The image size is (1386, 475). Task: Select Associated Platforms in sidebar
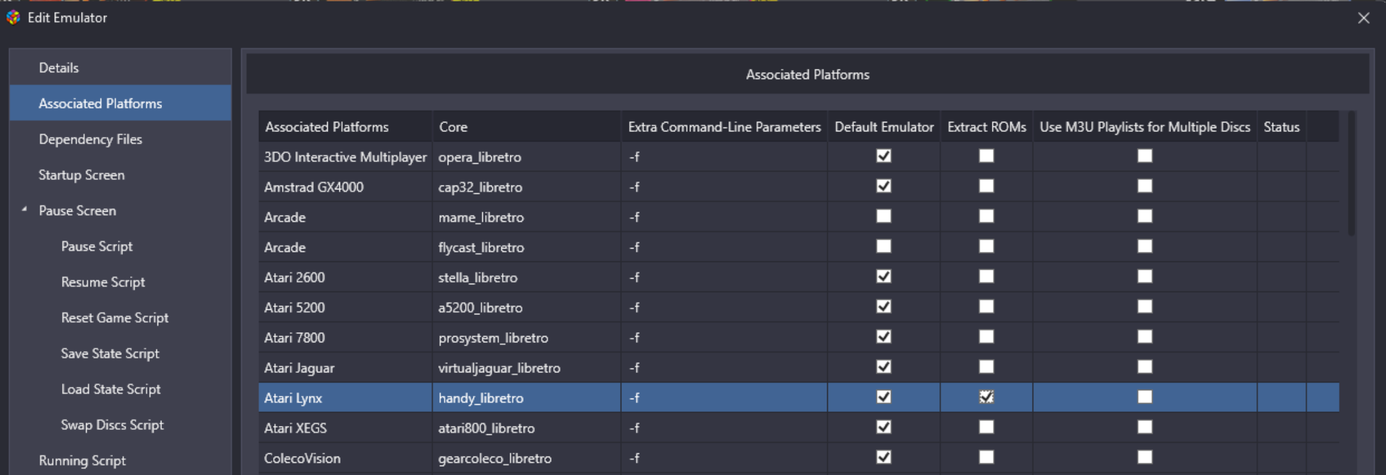pyautogui.click(x=121, y=103)
